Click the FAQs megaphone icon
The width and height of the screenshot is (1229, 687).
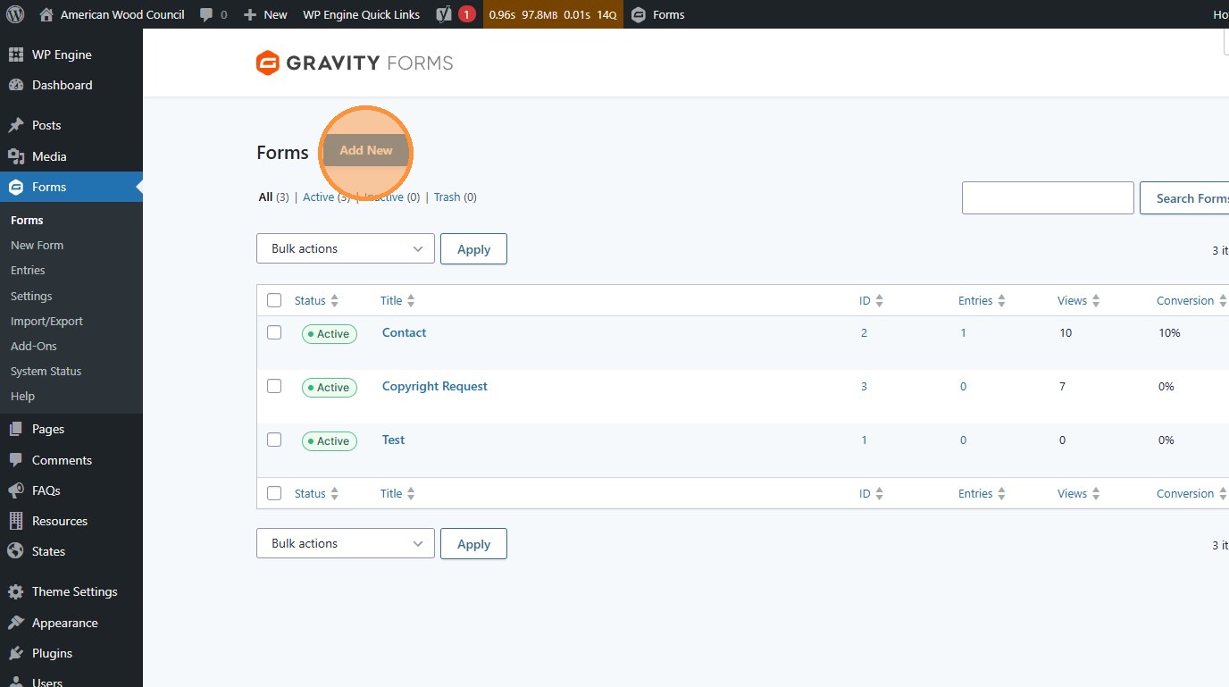[15, 490]
